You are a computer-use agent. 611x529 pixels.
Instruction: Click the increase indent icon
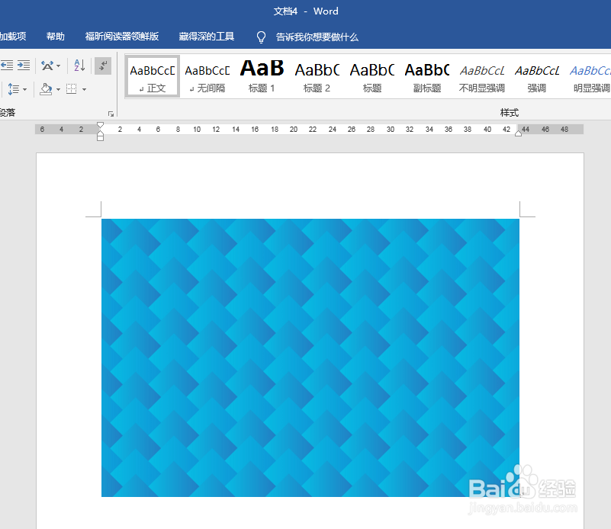[24, 65]
